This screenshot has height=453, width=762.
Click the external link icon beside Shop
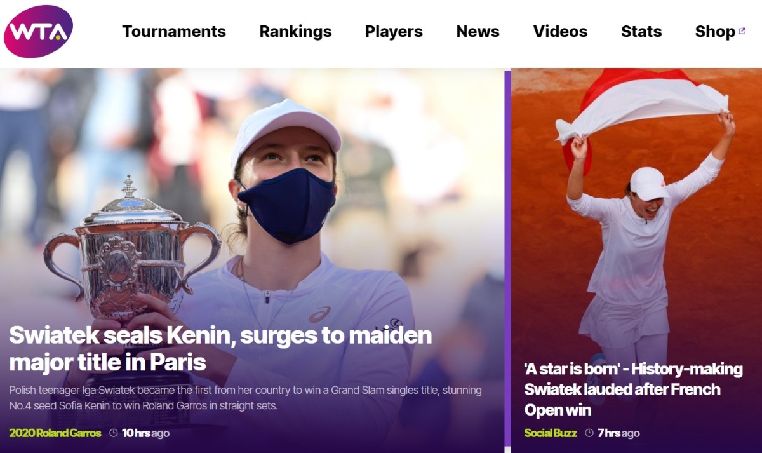click(742, 30)
